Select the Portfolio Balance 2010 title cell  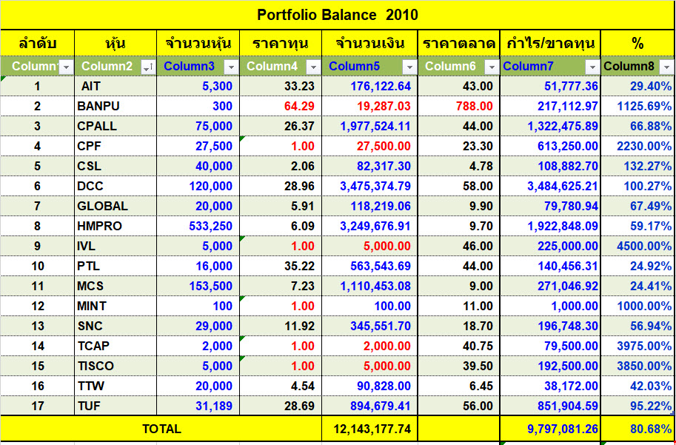[337, 15]
